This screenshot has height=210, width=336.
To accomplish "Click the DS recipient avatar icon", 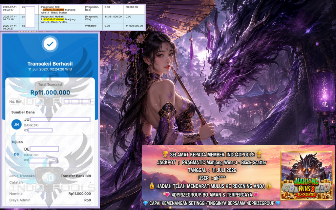I will (x=16, y=154).
